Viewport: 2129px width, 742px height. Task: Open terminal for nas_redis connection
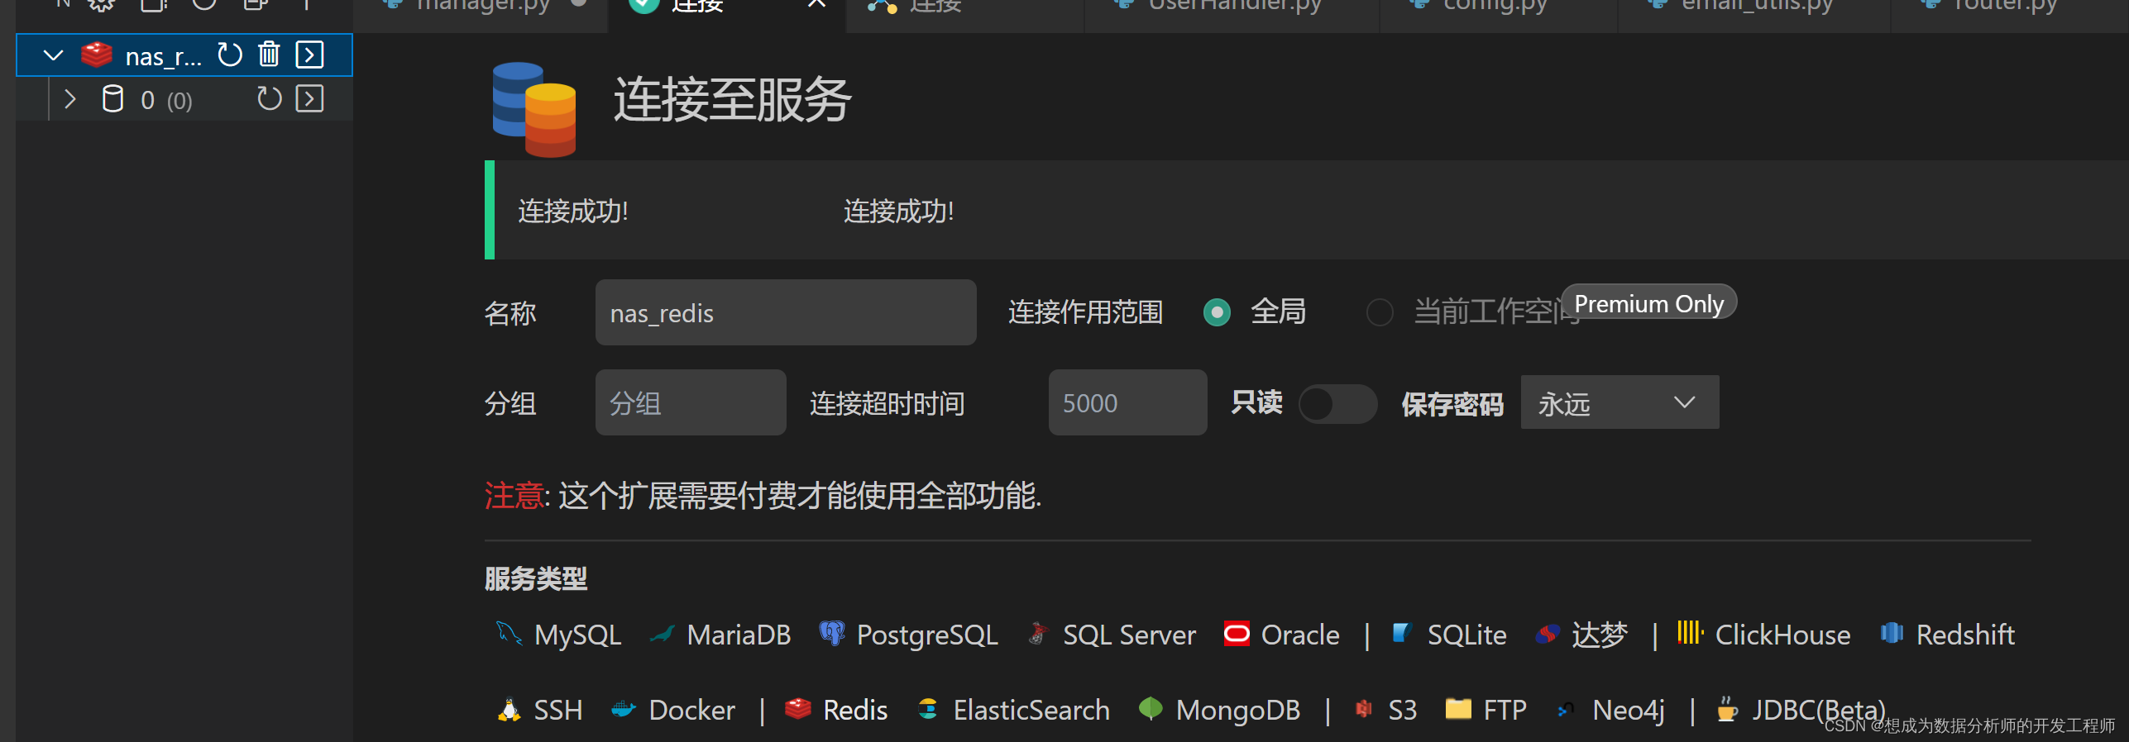tap(309, 55)
